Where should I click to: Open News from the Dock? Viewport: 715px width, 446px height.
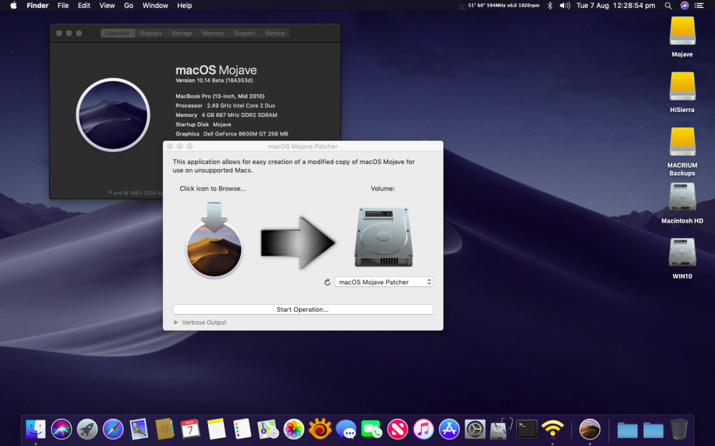coord(398,429)
